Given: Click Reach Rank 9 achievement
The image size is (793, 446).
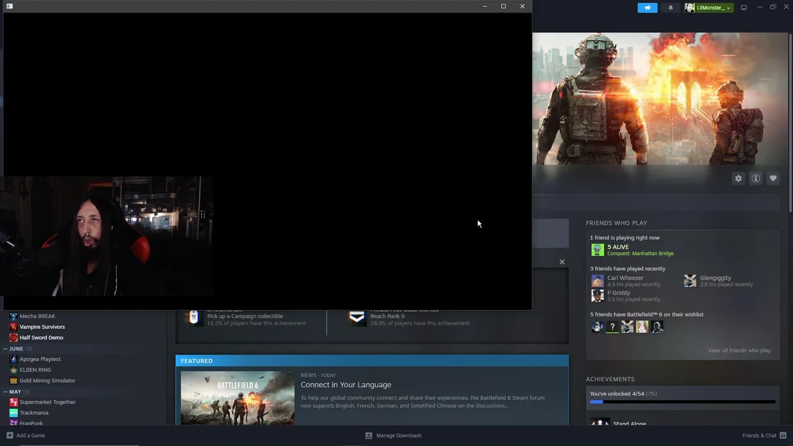Looking at the screenshot, I should 387,316.
